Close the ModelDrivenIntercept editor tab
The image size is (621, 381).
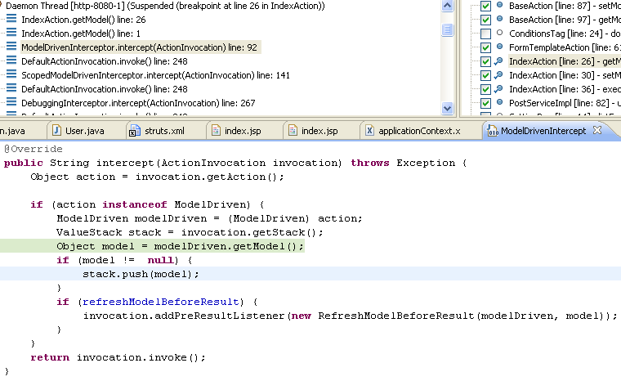(597, 130)
